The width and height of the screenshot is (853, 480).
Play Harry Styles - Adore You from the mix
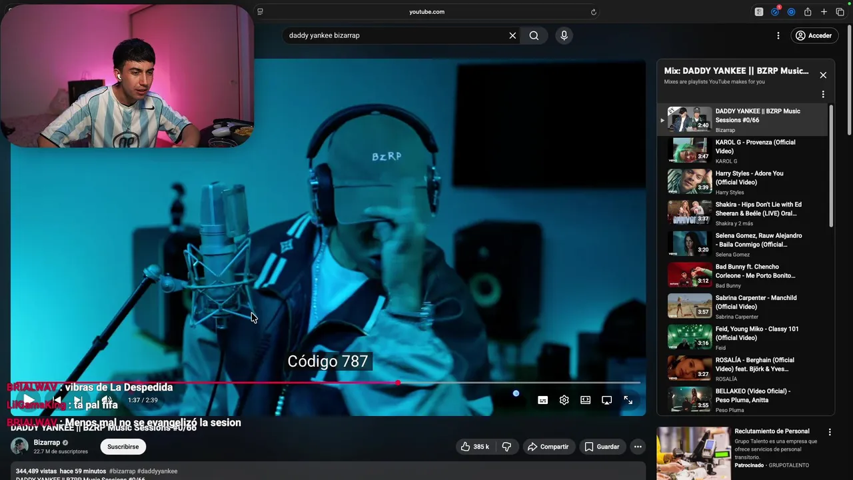point(742,182)
